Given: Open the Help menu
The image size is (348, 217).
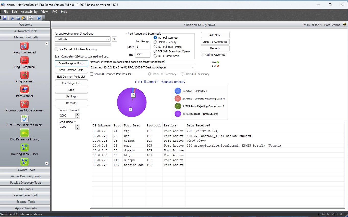Looking at the screenshot, I should coord(64,12).
